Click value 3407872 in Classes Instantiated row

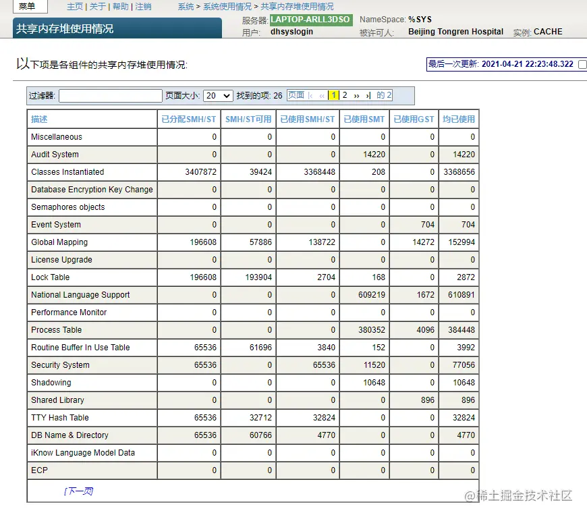coord(200,172)
